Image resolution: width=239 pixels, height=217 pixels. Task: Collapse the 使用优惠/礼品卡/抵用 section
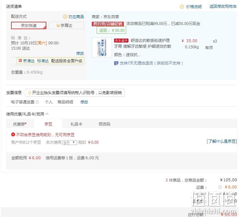click(x=47, y=114)
